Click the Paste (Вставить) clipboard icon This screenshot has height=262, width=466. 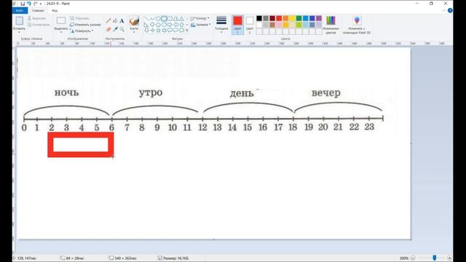[20, 21]
